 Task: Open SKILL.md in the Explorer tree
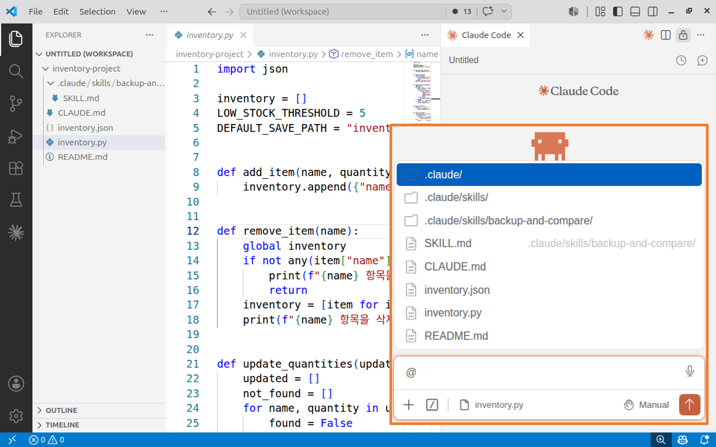pos(81,98)
